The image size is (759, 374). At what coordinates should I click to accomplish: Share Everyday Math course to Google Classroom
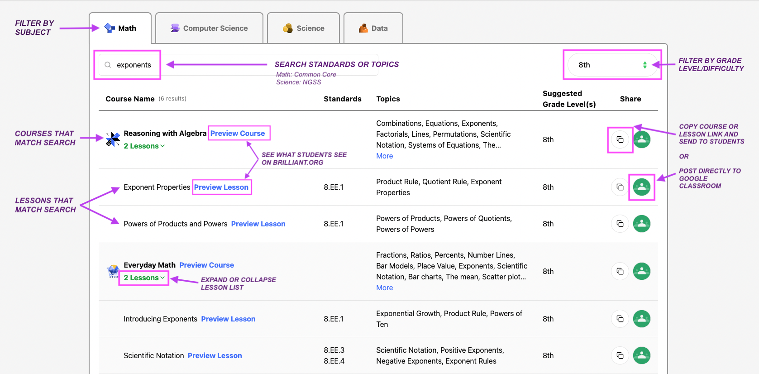pos(641,271)
